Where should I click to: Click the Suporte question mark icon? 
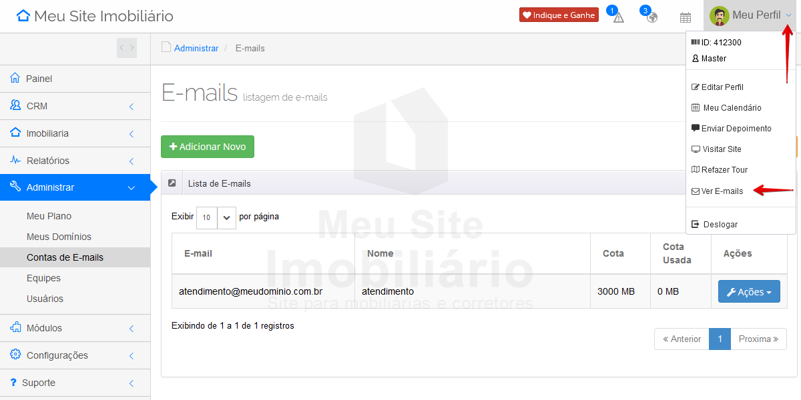click(x=14, y=383)
